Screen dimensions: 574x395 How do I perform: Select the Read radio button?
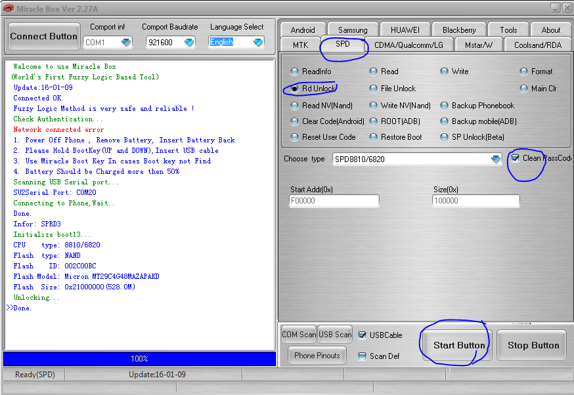(373, 72)
